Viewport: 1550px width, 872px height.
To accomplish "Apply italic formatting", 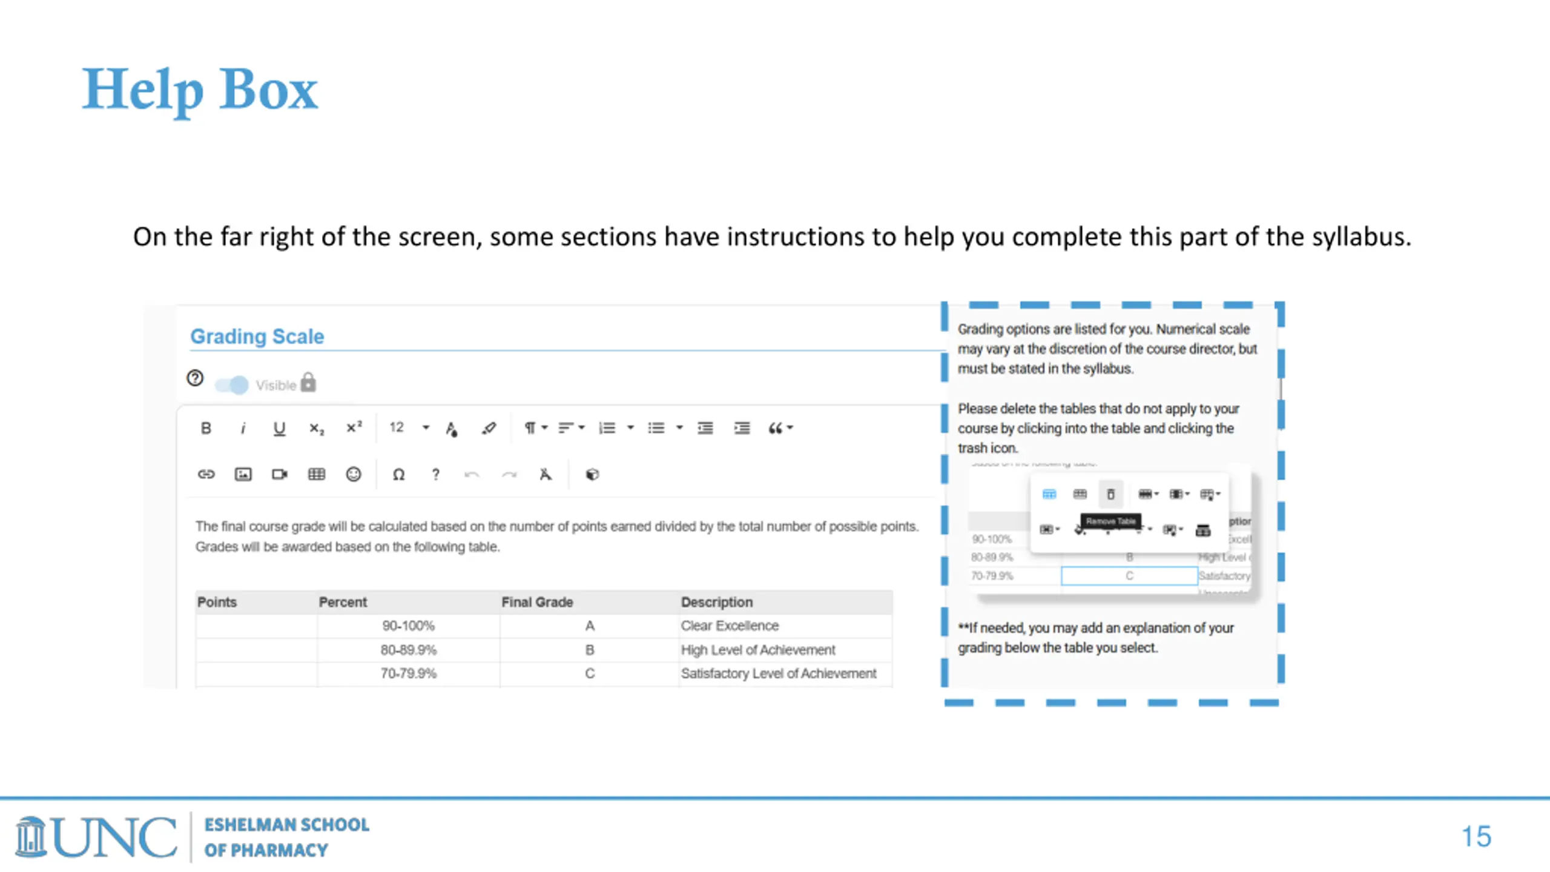I will pos(243,428).
